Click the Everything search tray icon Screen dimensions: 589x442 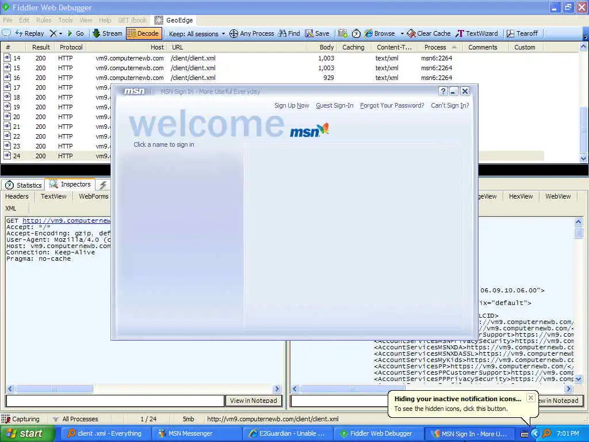[547, 434]
